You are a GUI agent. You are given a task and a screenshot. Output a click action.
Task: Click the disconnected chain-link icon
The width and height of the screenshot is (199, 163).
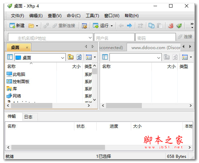tap(46, 26)
